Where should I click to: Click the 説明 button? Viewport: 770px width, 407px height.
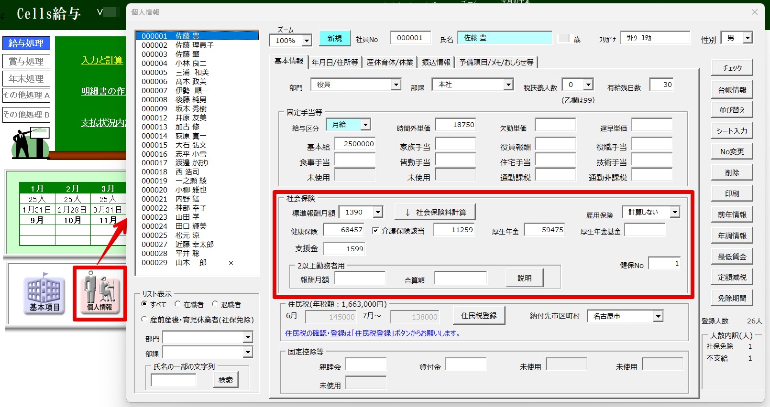525,278
